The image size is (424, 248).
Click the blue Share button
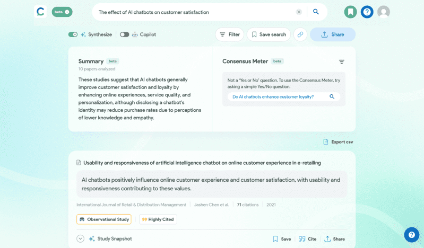click(x=333, y=34)
